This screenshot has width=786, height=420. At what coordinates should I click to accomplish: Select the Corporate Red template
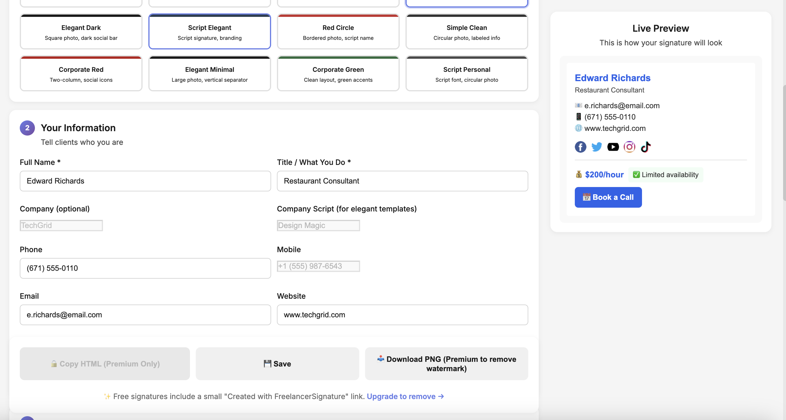click(x=81, y=73)
